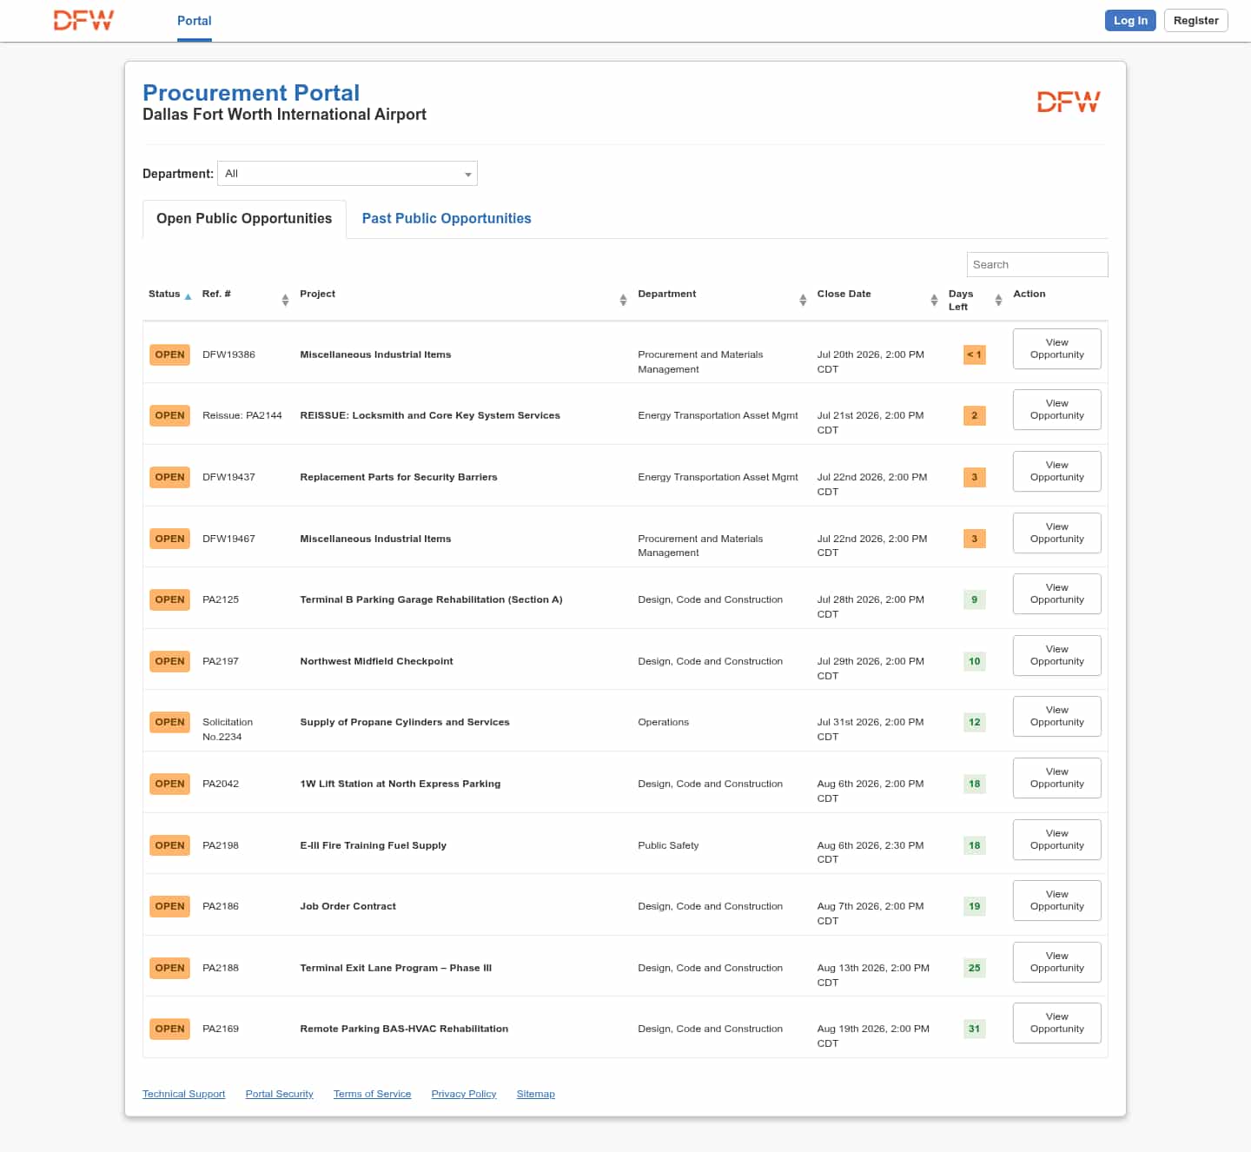This screenshot has height=1152, width=1251.
Task: Open the Portal Security footer link
Action: pyautogui.click(x=280, y=1094)
